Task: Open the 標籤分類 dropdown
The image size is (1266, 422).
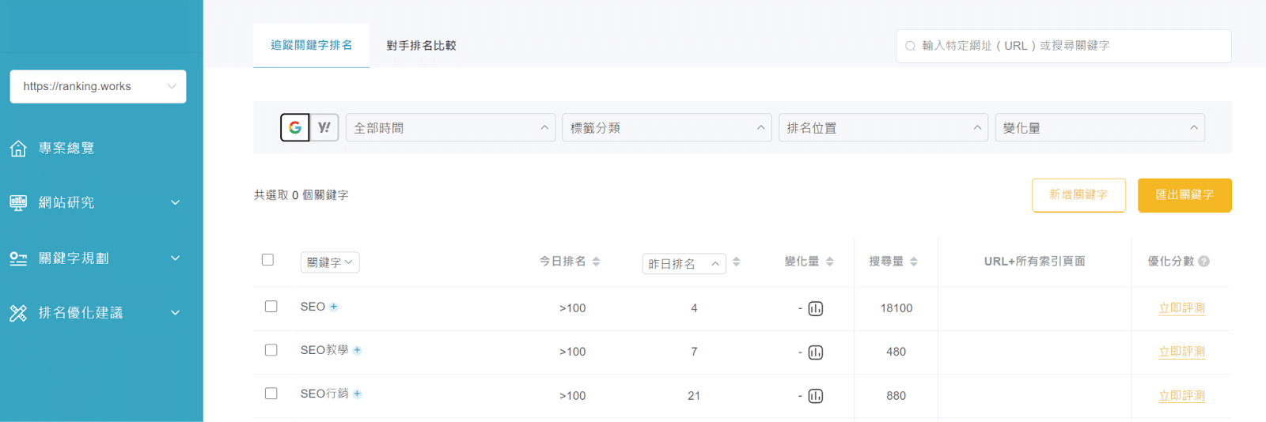Action: (x=667, y=127)
